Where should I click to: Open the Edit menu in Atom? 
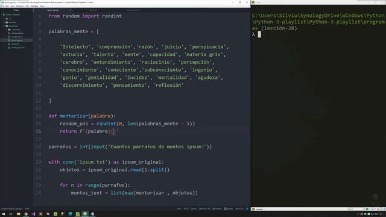point(7,6)
